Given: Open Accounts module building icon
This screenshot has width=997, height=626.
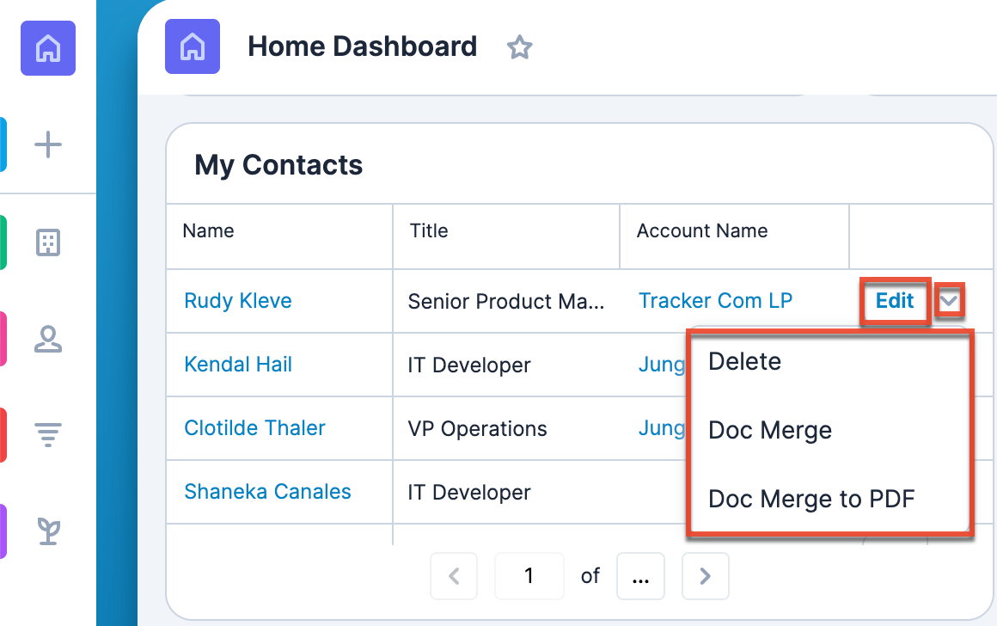Looking at the screenshot, I should [x=48, y=242].
